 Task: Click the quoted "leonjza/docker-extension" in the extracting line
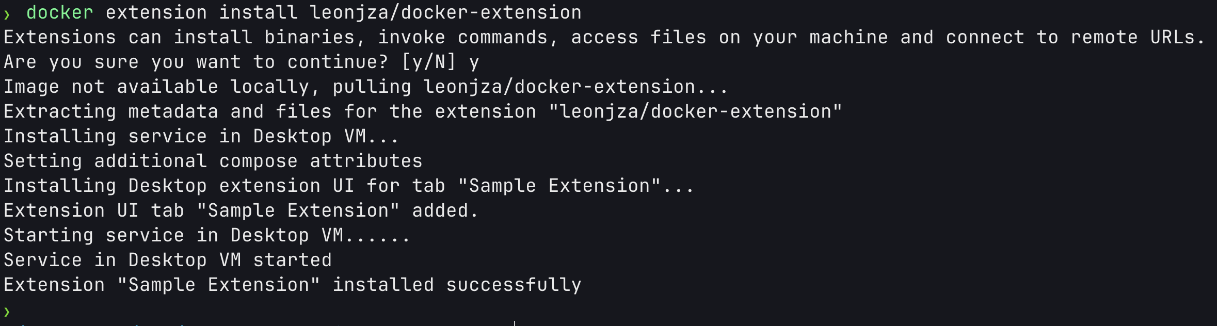pyautogui.click(x=695, y=111)
